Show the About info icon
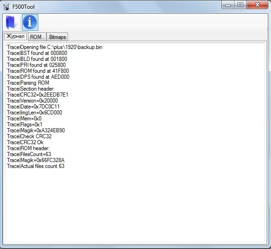This screenshot has height=249, width=271. (30, 22)
